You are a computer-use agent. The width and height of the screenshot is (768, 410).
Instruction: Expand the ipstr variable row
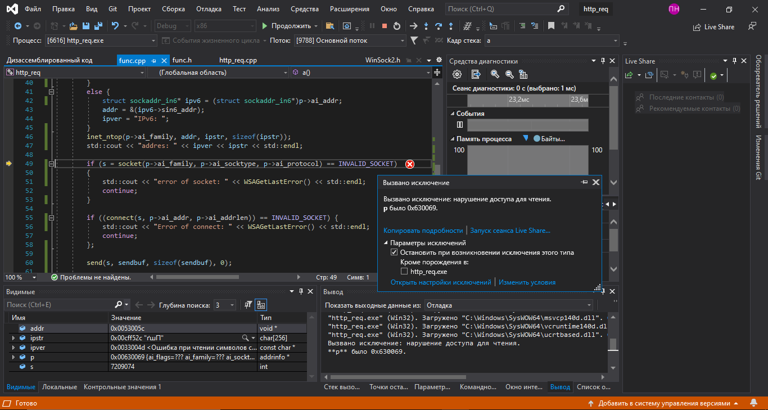point(13,338)
